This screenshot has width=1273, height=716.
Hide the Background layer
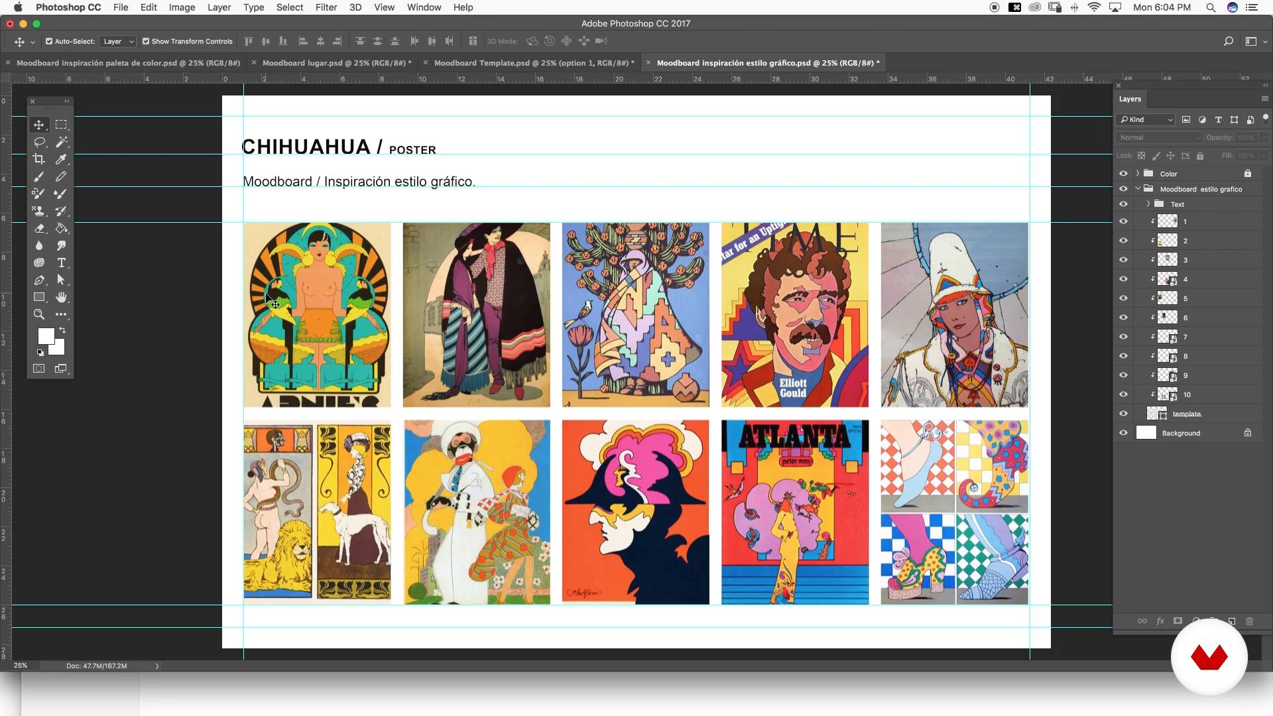(x=1123, y=433)
